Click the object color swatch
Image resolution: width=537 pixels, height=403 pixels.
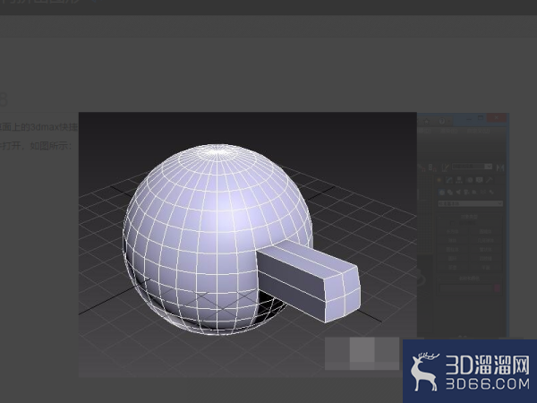click(x=497, y=288)
